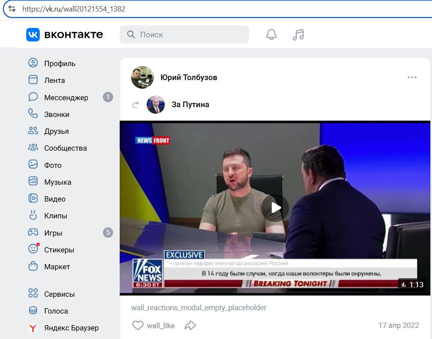The image size is (432, 339).
Task: Click the Фото picture icon
Action: coord(33,164)
